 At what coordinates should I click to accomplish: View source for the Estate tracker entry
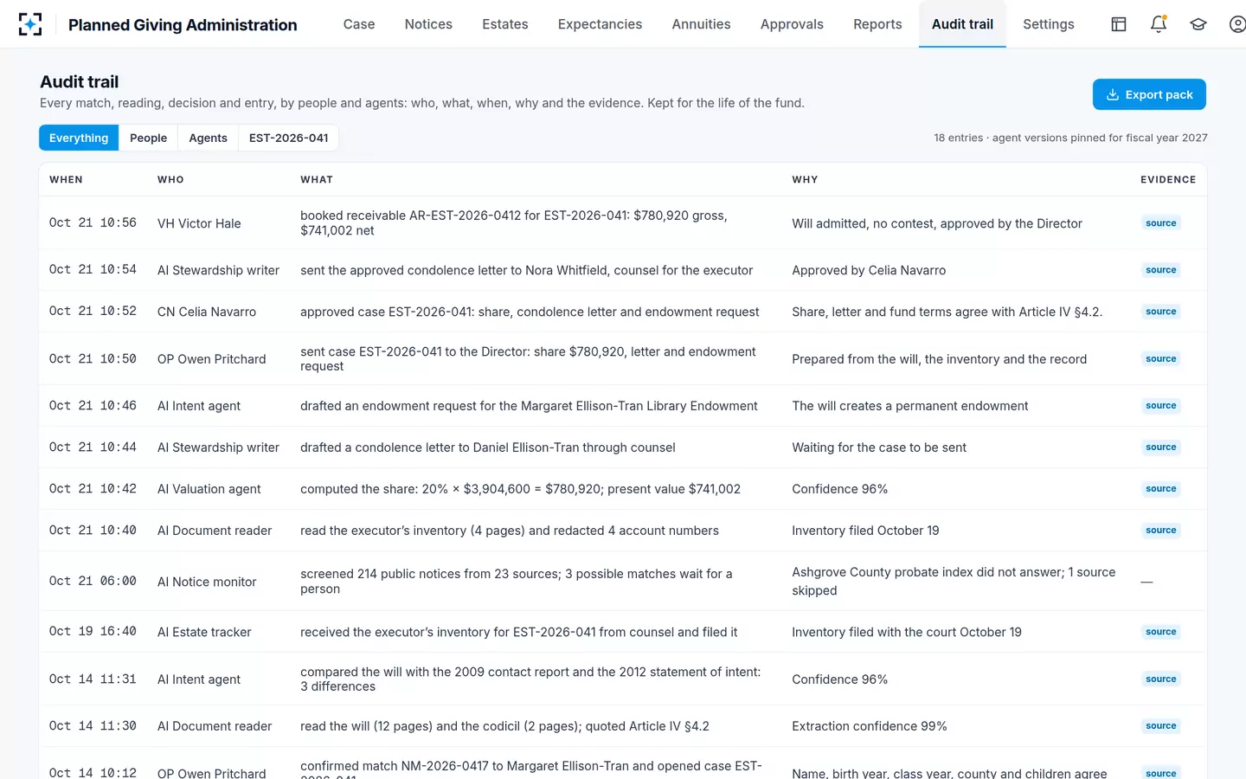click(1160, 632)
